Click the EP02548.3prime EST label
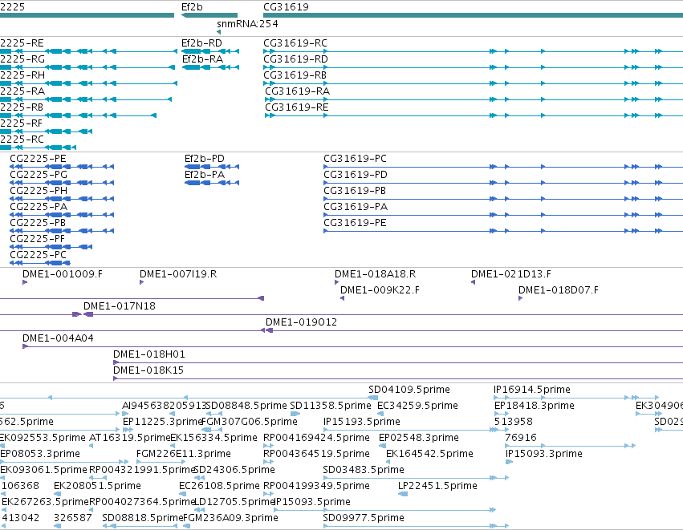The width and height of the screenshot is (683, 530). click(x=419, y=438)
